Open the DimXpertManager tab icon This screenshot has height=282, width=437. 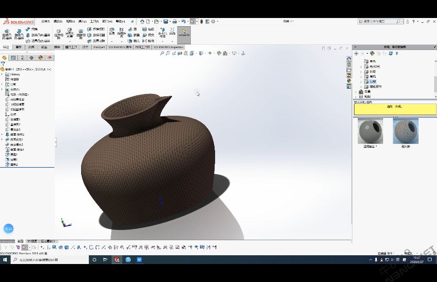click(x=32, y=58)
